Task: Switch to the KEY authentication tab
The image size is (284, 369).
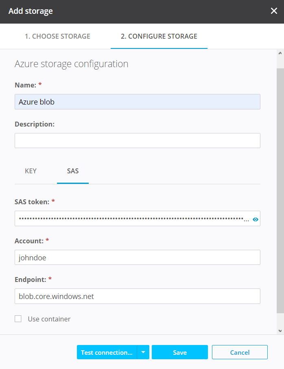Action: [x=31, y=171]
